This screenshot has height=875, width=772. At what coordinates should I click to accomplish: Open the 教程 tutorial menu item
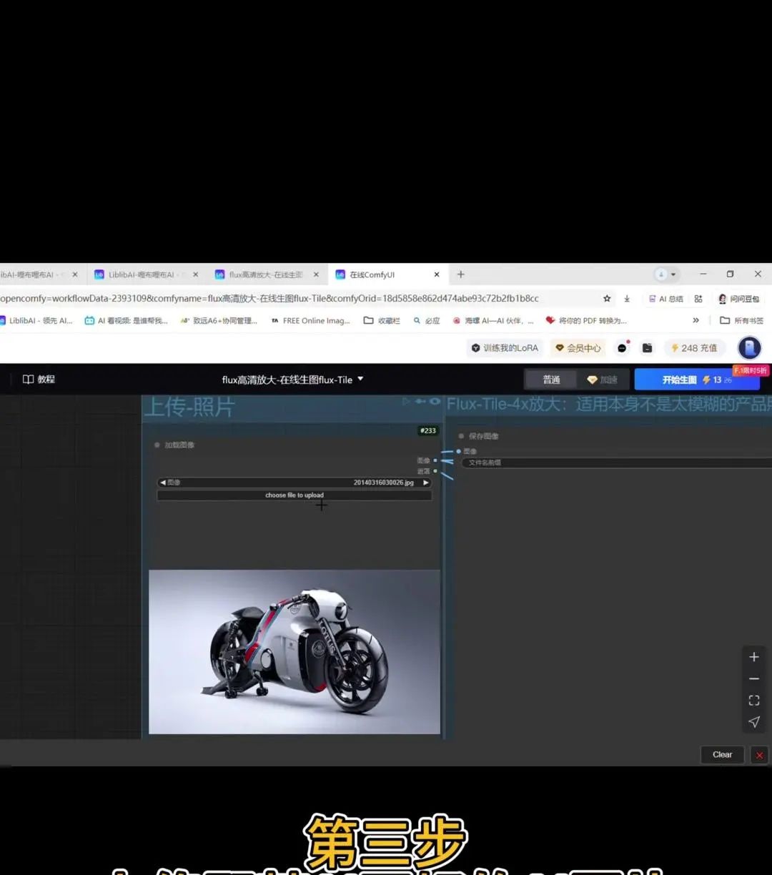tap(39, 380)
